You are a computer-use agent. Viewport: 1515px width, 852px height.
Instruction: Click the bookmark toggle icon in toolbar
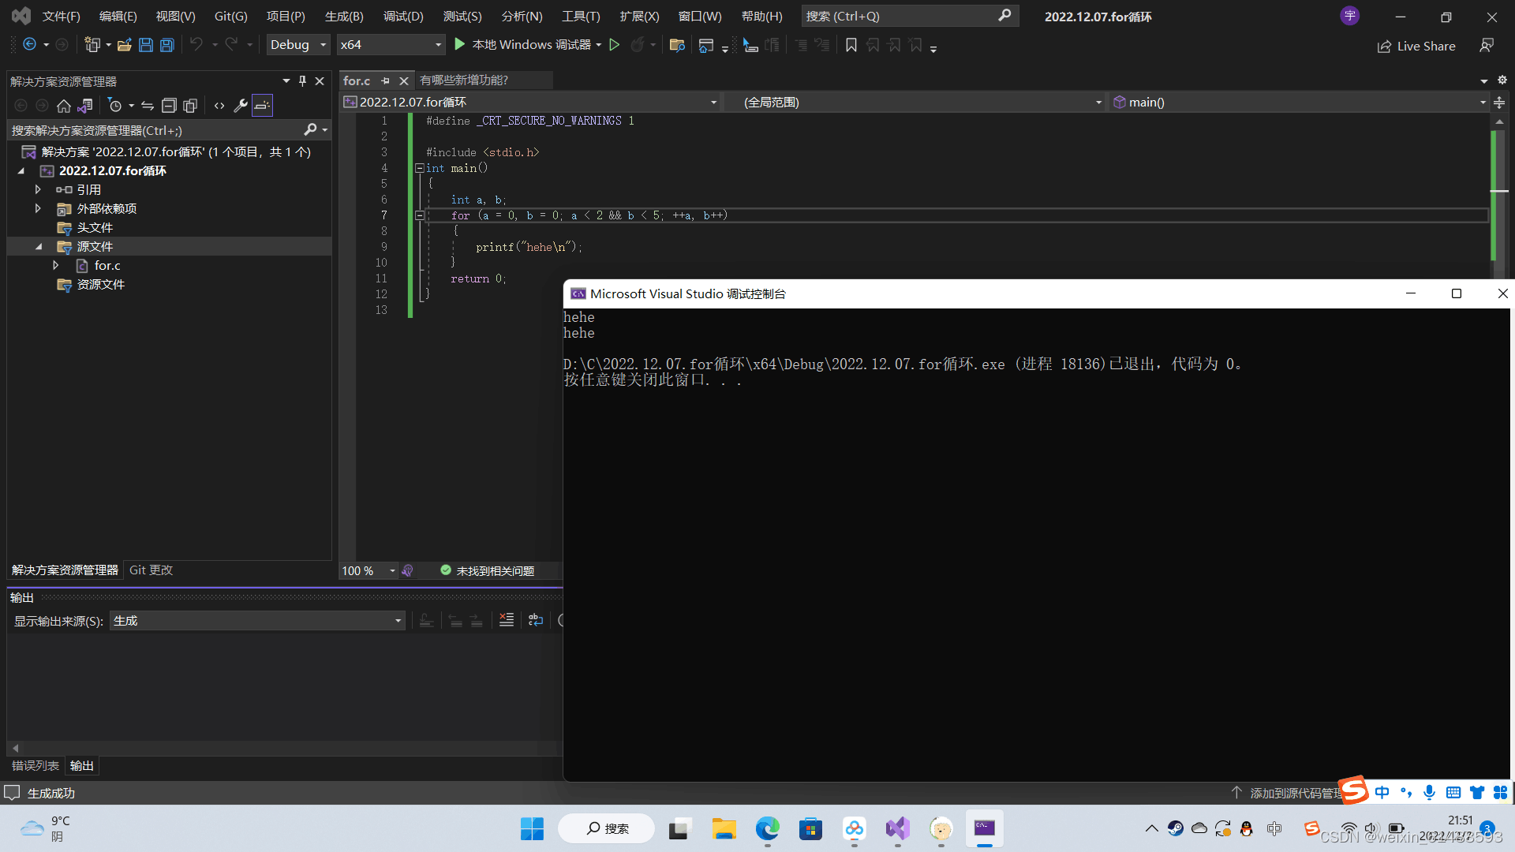click(851, 45)
